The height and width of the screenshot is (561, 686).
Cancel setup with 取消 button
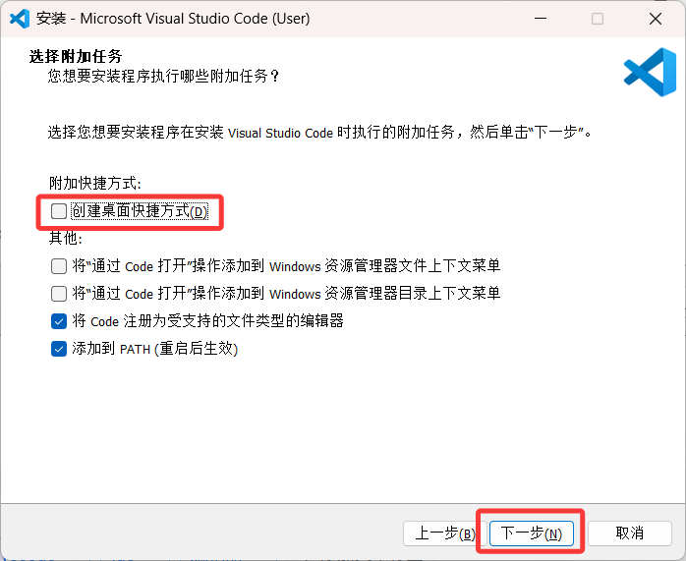630,533
